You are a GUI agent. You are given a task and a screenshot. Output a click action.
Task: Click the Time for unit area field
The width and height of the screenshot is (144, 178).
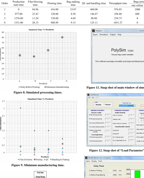131,116
